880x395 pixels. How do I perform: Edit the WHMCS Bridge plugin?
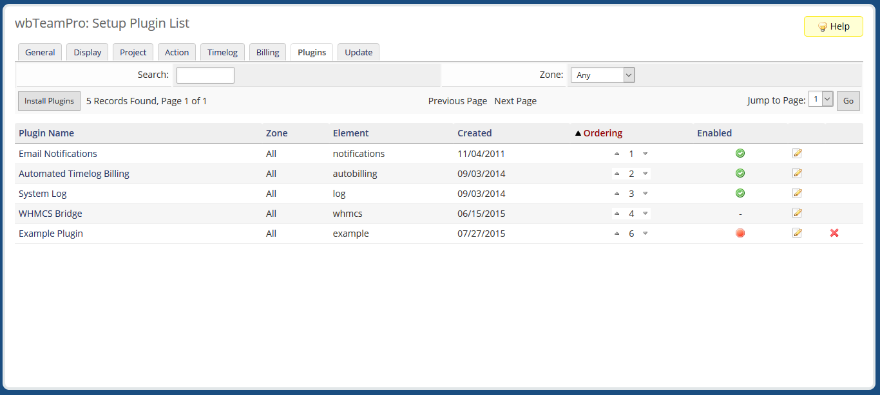(798, 213)
